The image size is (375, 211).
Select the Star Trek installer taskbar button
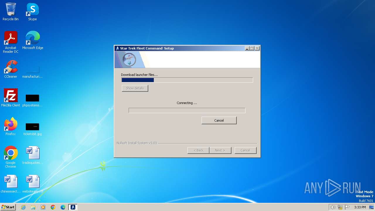coord(73,207)
